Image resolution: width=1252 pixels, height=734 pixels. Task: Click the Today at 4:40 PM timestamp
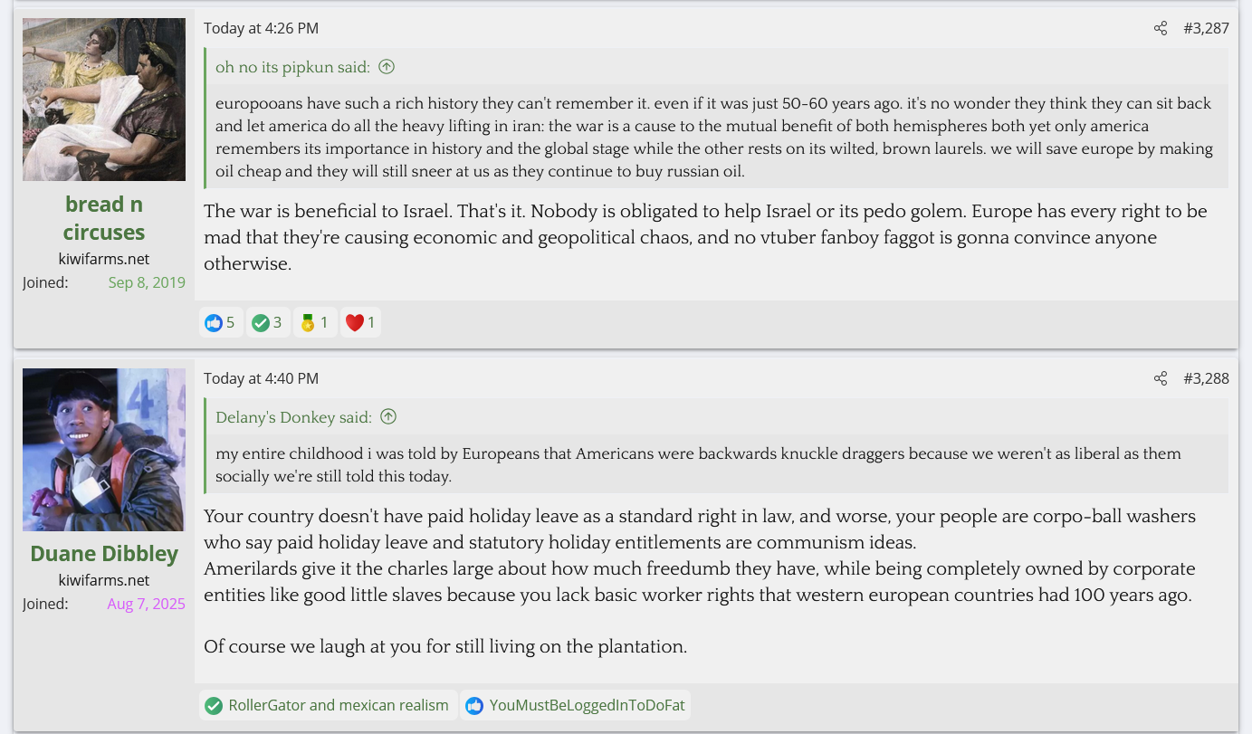[261, 378]
